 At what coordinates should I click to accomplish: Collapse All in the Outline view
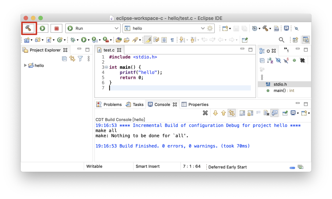[x=262, y=61]
